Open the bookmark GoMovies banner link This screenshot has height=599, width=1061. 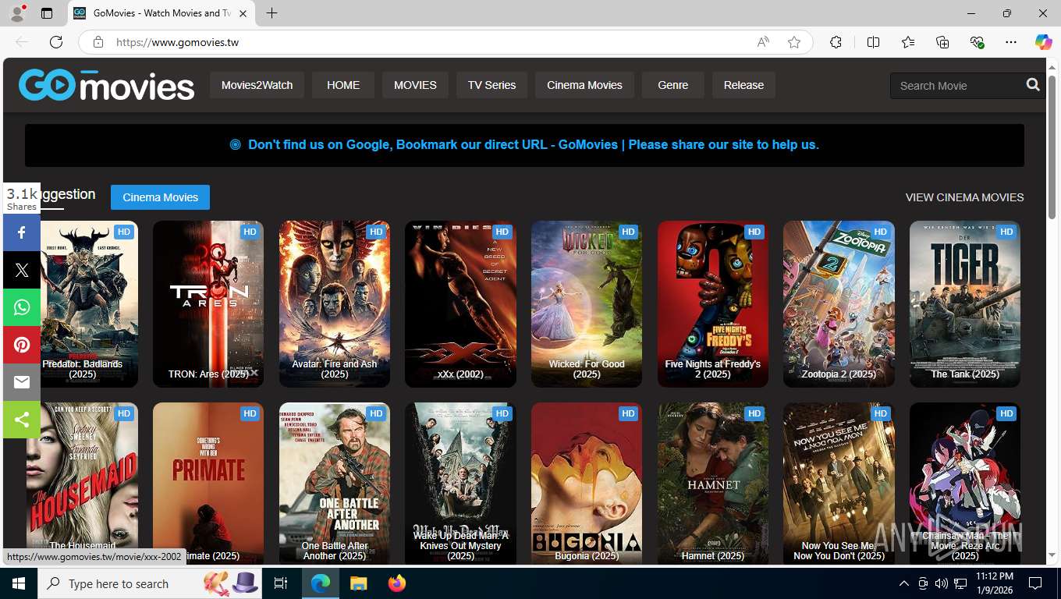[x=524, y=144]
